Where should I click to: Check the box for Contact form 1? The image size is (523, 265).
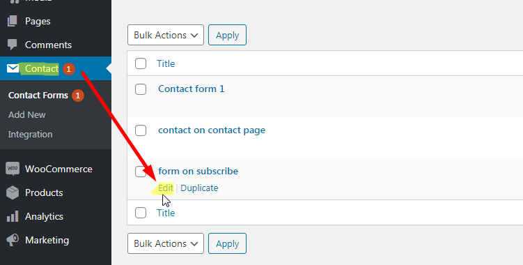point(141,89)
